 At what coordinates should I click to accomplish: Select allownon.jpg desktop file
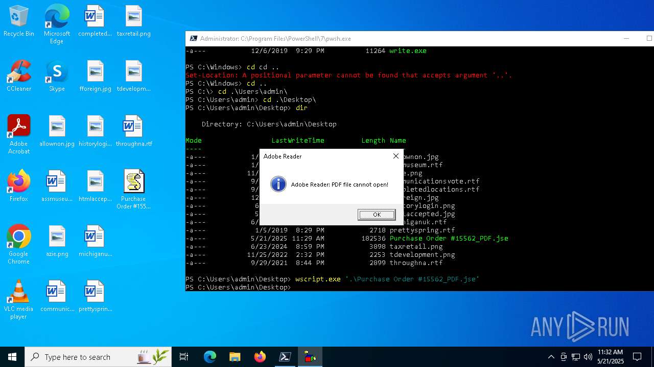pyautogui.click(x=57, y=132)
